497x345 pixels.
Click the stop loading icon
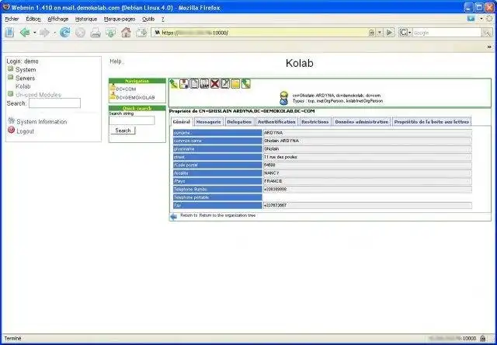click(80, 33)
